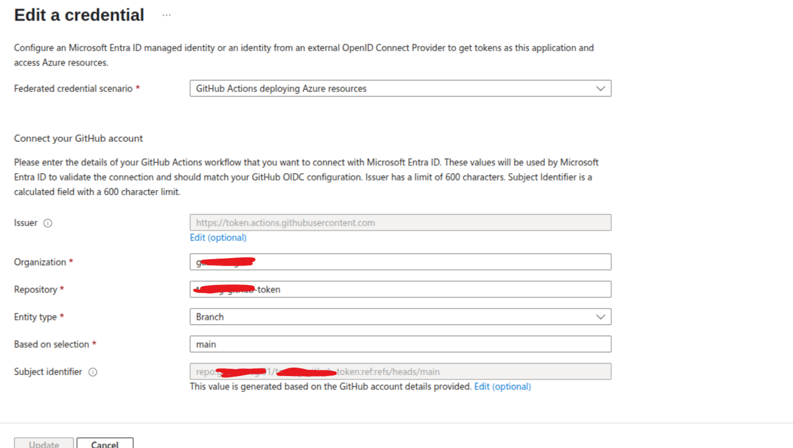Click the disabled Subject identifier field

pos(400,371)
